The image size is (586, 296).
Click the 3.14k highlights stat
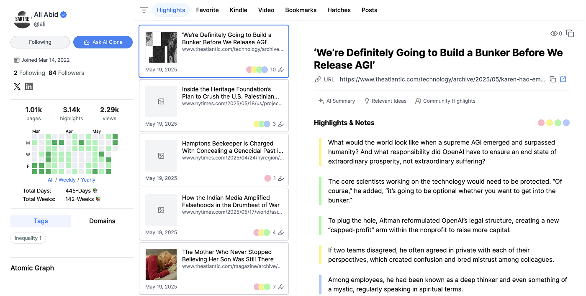click(x=72, y=114)
